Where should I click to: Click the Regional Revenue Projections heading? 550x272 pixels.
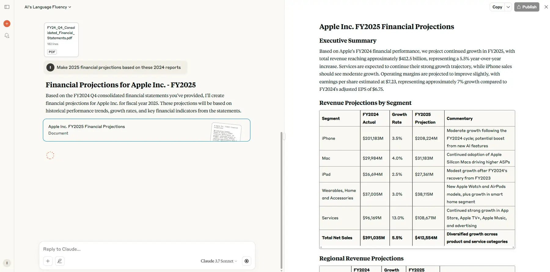click(x=361, y=258)
